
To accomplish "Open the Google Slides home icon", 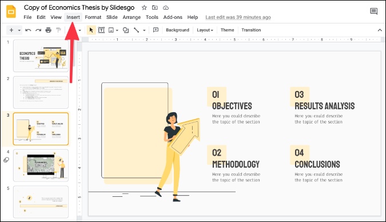I will (x=11, y=11).
